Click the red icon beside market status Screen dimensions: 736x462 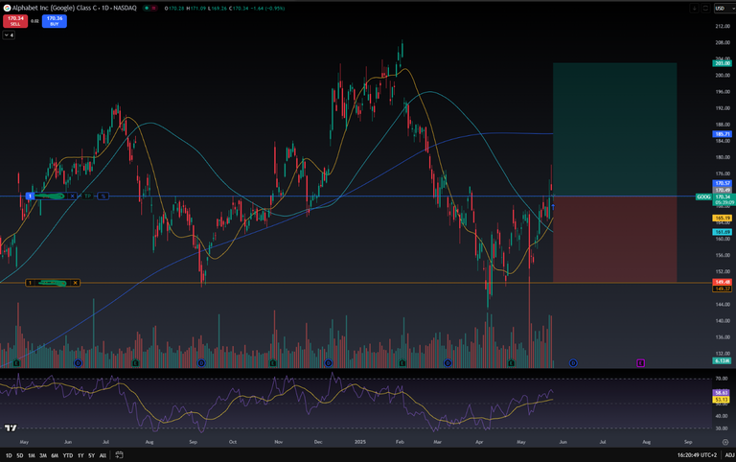click(x=153, y=8)
